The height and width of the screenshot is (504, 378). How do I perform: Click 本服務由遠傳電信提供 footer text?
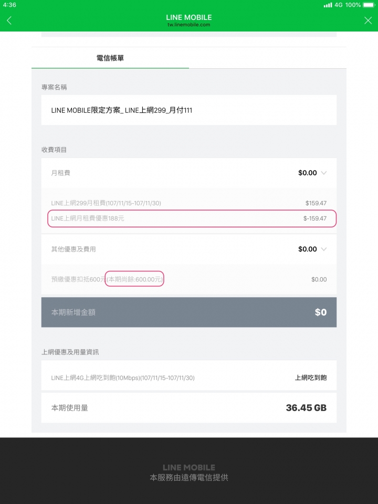(189, 478)
